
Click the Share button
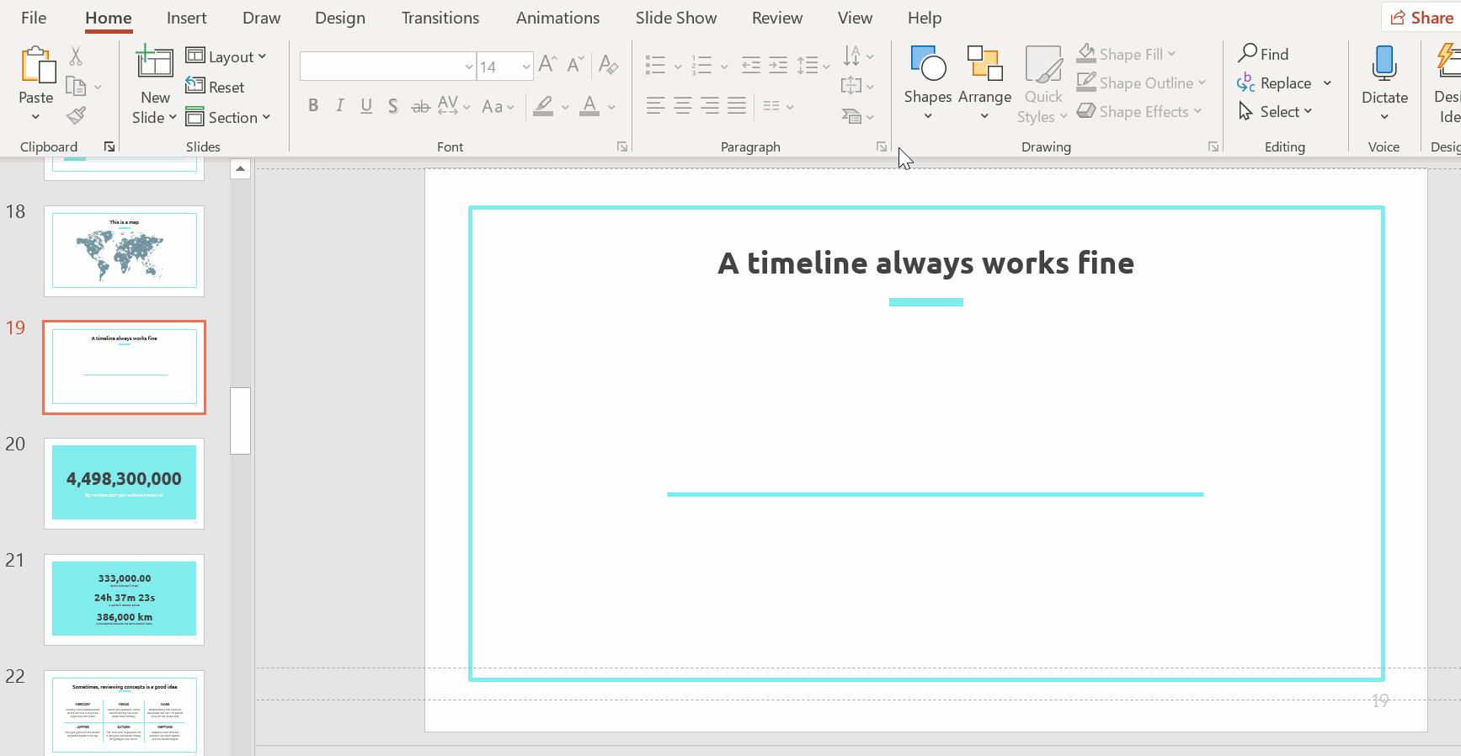click(x=1421, y=18)
